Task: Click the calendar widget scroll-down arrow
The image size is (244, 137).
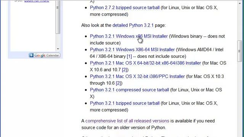Action: [x=58, y=49]
